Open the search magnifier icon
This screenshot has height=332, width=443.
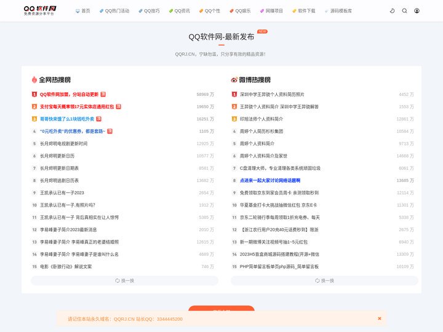tap(405, 10)
